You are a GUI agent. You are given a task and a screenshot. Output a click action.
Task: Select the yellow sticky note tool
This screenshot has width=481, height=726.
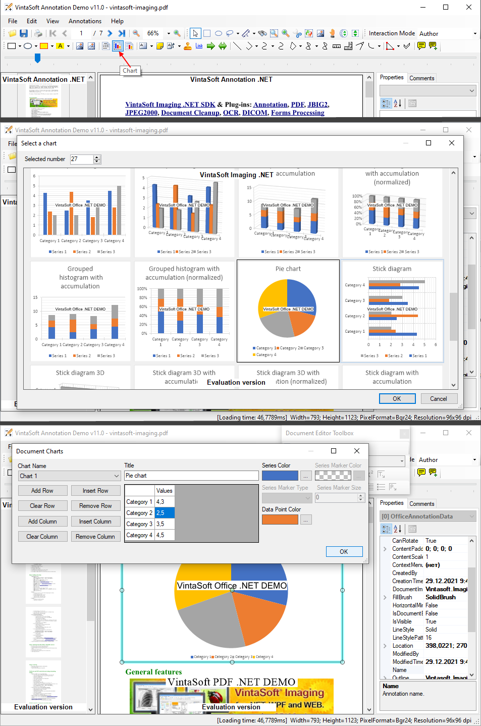coord(160,46)
